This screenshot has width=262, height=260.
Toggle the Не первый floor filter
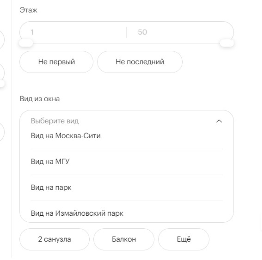(56, 62)
